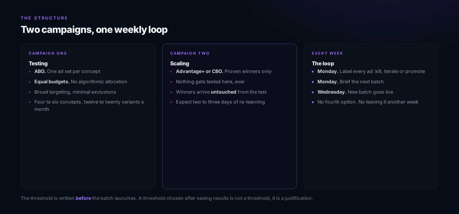Click 'Nothing gets tested here, ever' line

(x=210, y=82)
